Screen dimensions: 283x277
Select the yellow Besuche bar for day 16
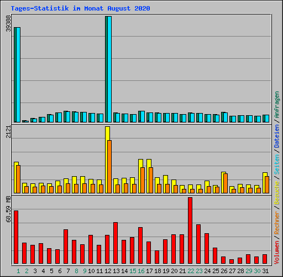pos(140,176)
